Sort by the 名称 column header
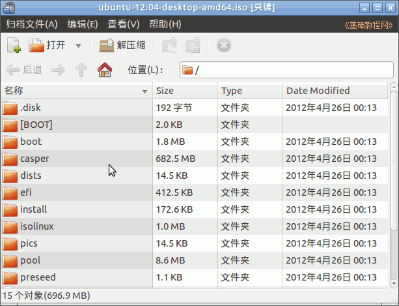 pos(76,91)
